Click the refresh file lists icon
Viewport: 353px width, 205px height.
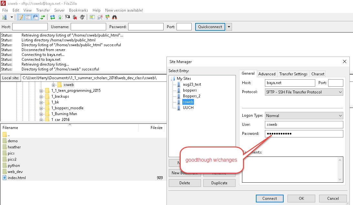[x=53, y=17]
